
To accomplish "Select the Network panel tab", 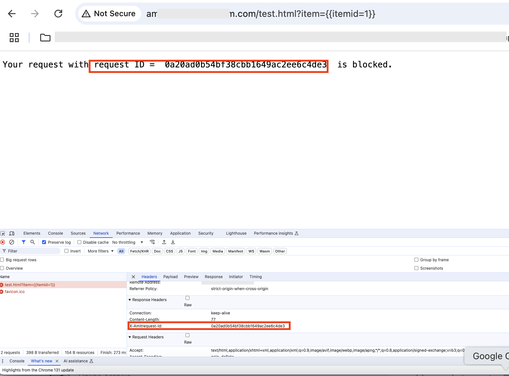I will point(101,233).
